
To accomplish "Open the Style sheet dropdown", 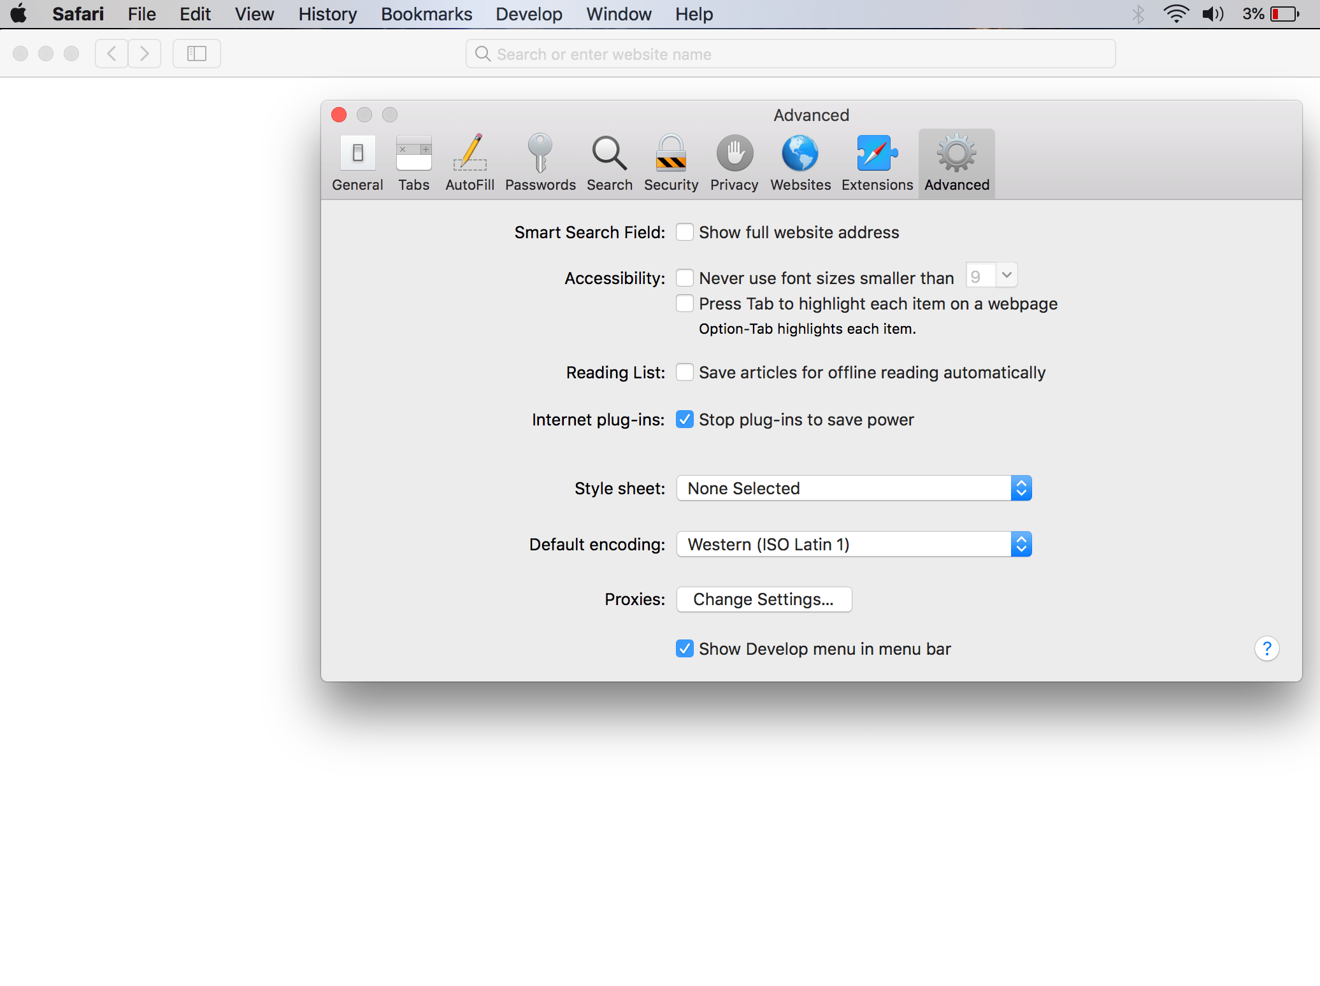I will [1021, 488].
